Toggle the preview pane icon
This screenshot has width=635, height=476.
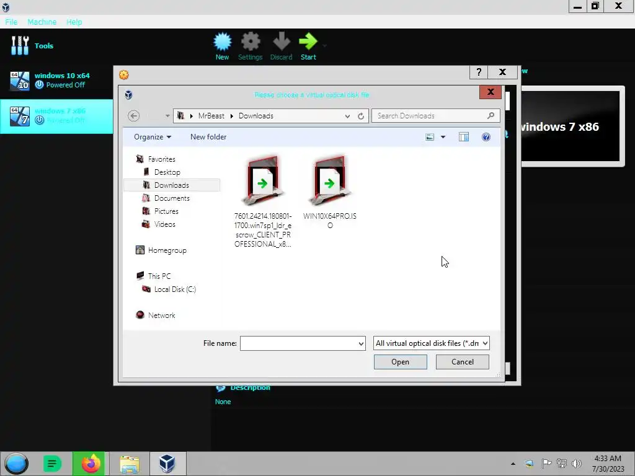[x=464, y=137]
